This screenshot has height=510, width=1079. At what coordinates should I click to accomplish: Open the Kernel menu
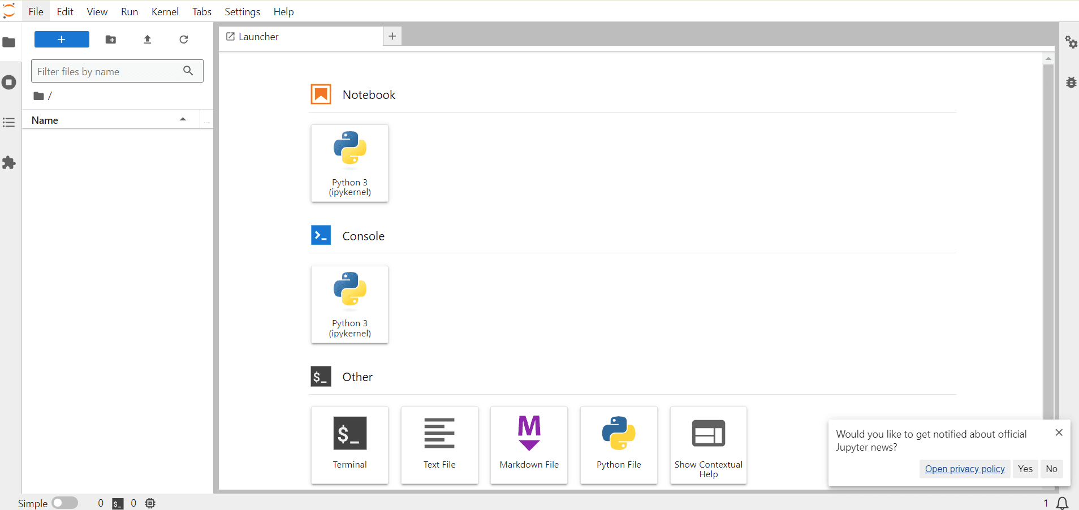[x=165, y=11]
